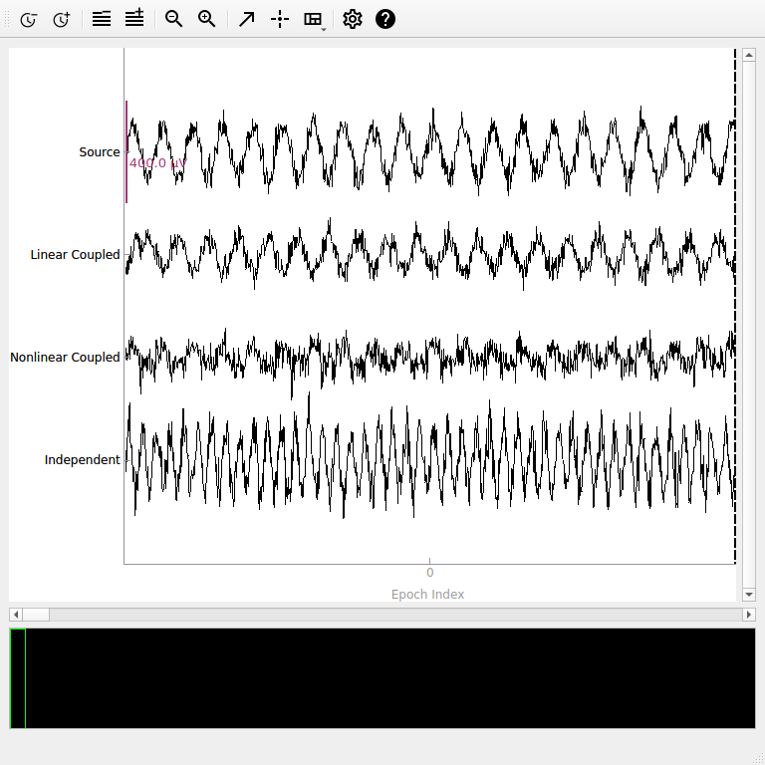The width and height of the screenshot is (765, 765).
Task: Click the increase time duration clock icon
Action: tap(61, 19)
